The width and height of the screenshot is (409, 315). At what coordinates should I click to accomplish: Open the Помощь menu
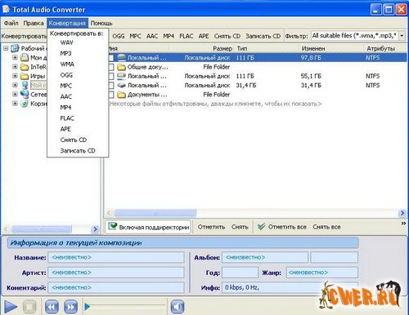101,23
